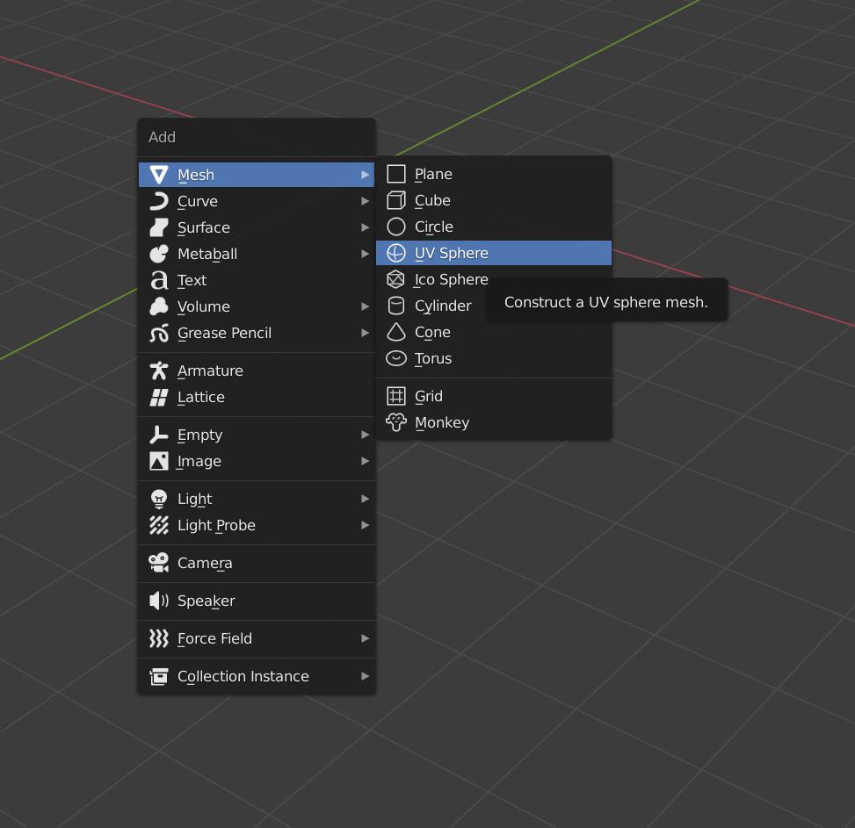
Task: Click the Light Probe icon
Action: coord(159,525)
